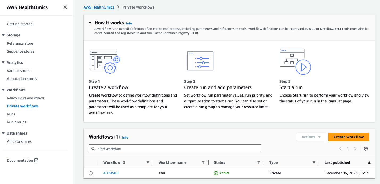Open table preferences gear icon
The width and height of the screenshot is (380, 184).
[x=366, y=149]
